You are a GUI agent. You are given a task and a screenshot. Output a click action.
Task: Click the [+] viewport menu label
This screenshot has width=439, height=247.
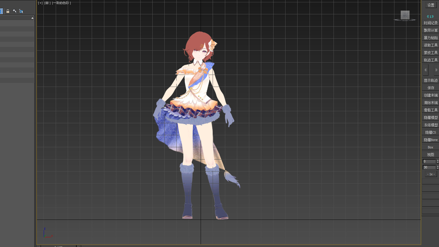pyautogui.click(x=40, y=3)
